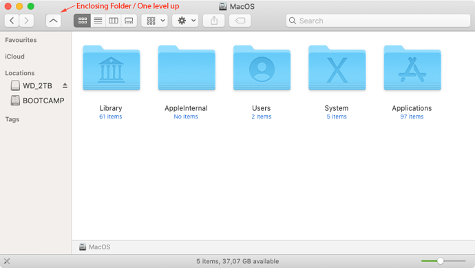
Task: Zoom the window with green button
Action: tap(31, 6)
